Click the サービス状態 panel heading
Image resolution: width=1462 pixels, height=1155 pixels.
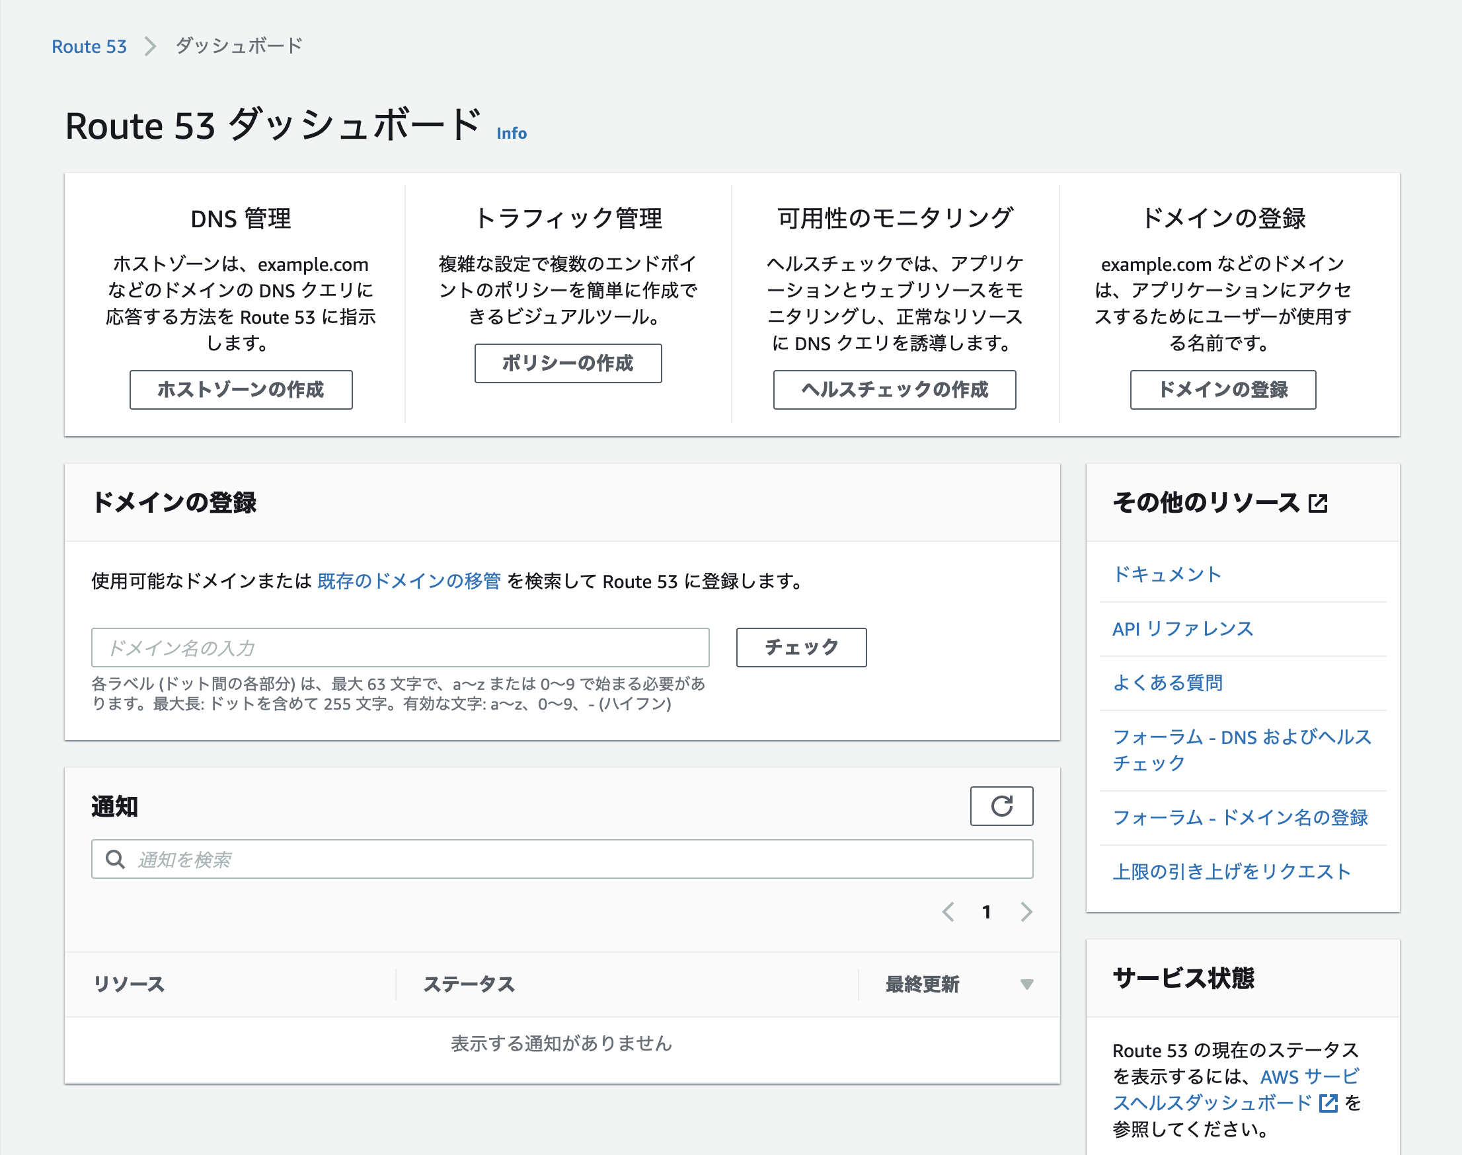1183,979
